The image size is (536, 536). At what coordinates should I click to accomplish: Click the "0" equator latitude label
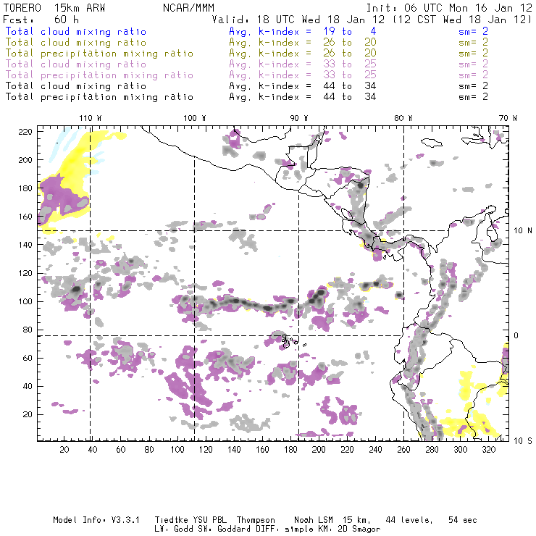(x=516, y=335)
